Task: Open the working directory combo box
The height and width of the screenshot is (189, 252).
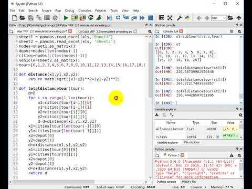Action: [218, 18]
